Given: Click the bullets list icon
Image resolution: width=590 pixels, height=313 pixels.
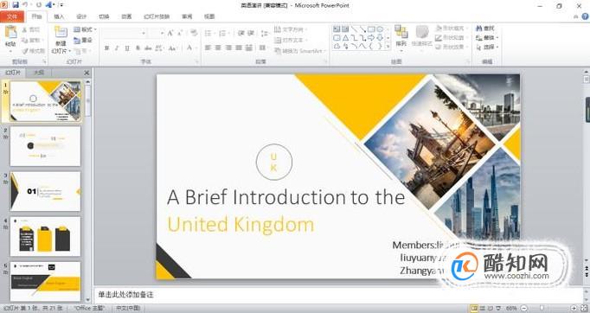Looking at the screenshot, I should pos(208,34).
